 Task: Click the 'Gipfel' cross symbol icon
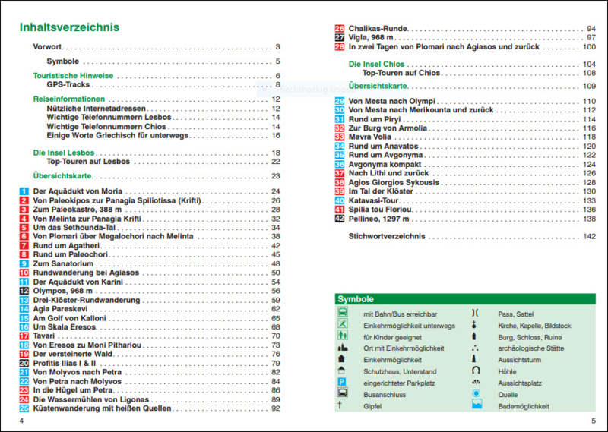pos(340,405)
